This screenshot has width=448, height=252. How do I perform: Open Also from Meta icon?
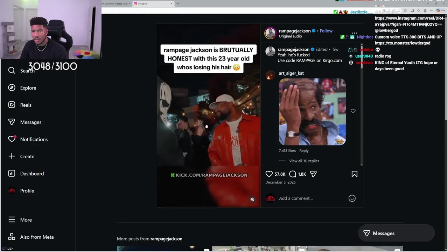12,237
